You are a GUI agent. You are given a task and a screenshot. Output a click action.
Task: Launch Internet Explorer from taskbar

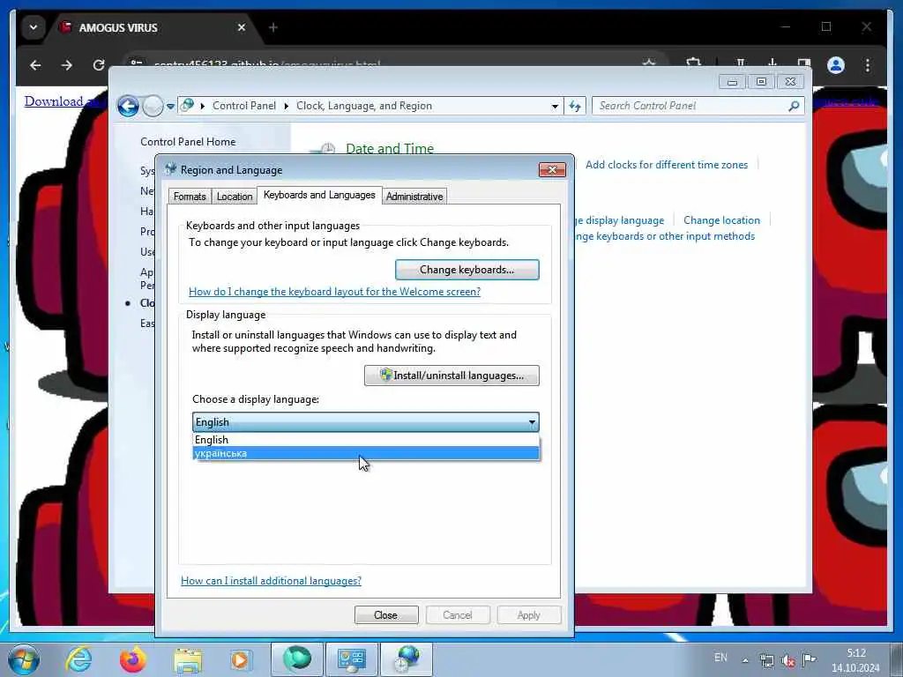[x=78, y=659]
